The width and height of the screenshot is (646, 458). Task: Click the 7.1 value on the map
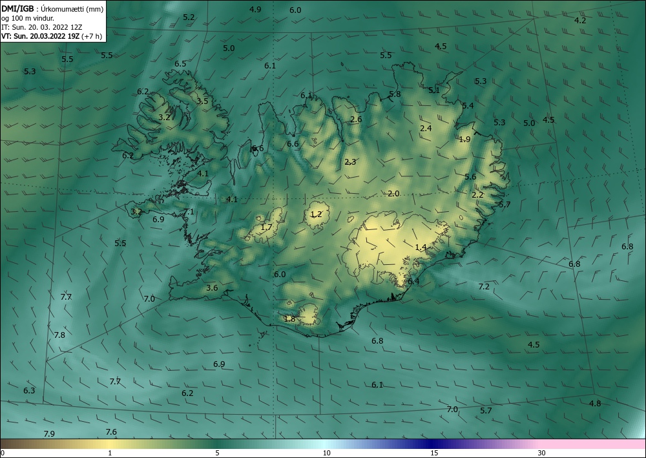tap(188, 212)
